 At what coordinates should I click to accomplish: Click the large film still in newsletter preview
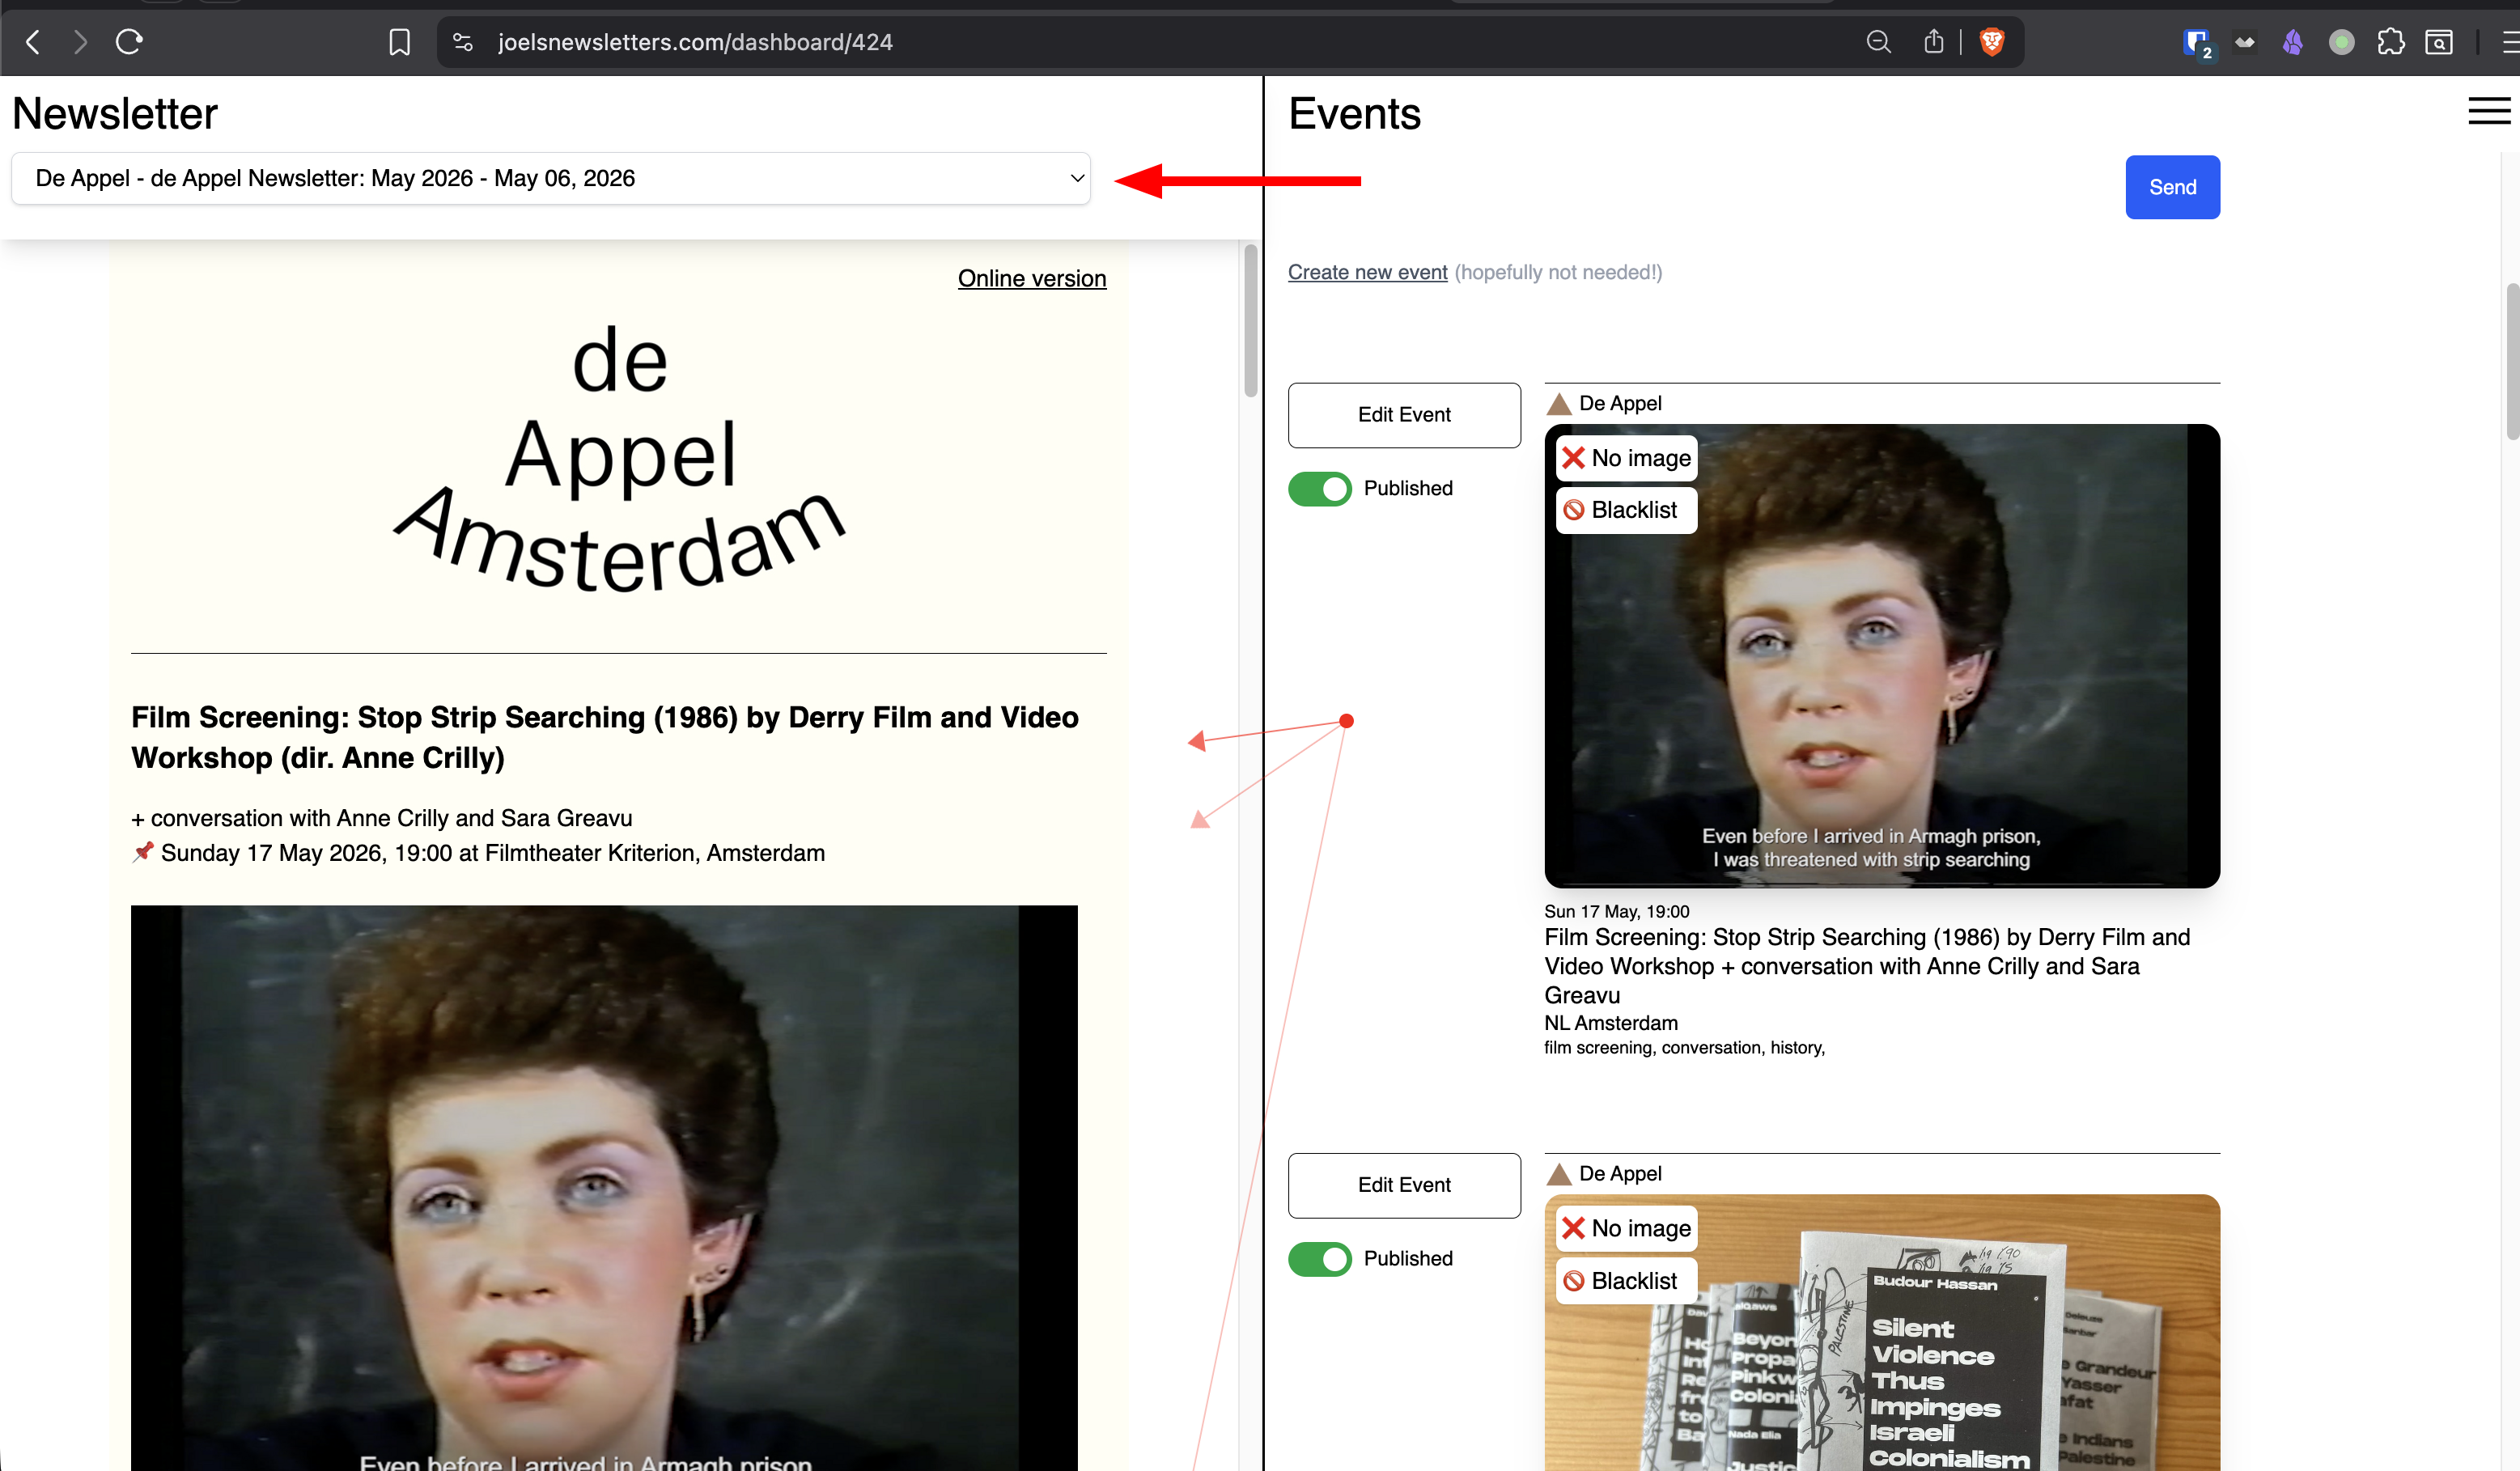[x=604, y=1188]
